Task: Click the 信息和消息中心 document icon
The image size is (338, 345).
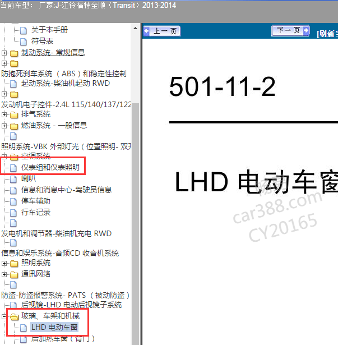Action: 13,190
